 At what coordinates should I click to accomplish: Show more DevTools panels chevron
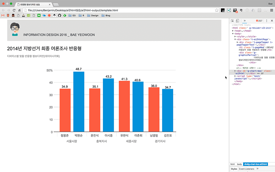point(244,21)
